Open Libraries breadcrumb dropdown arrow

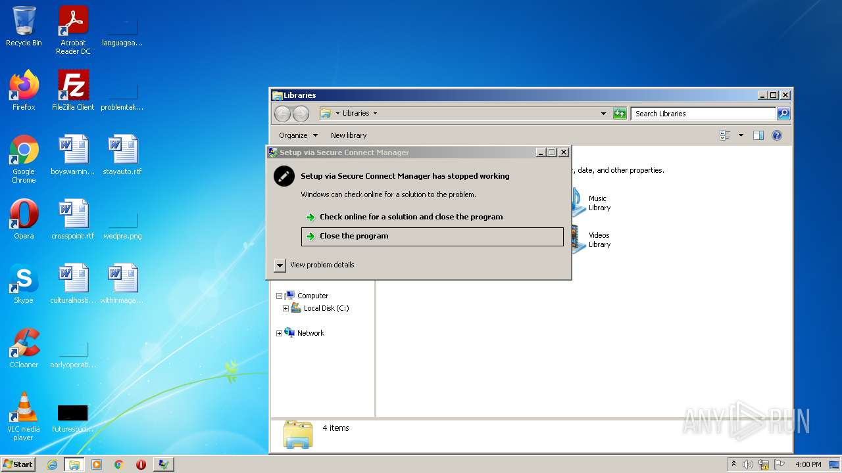tap(375, 114)
